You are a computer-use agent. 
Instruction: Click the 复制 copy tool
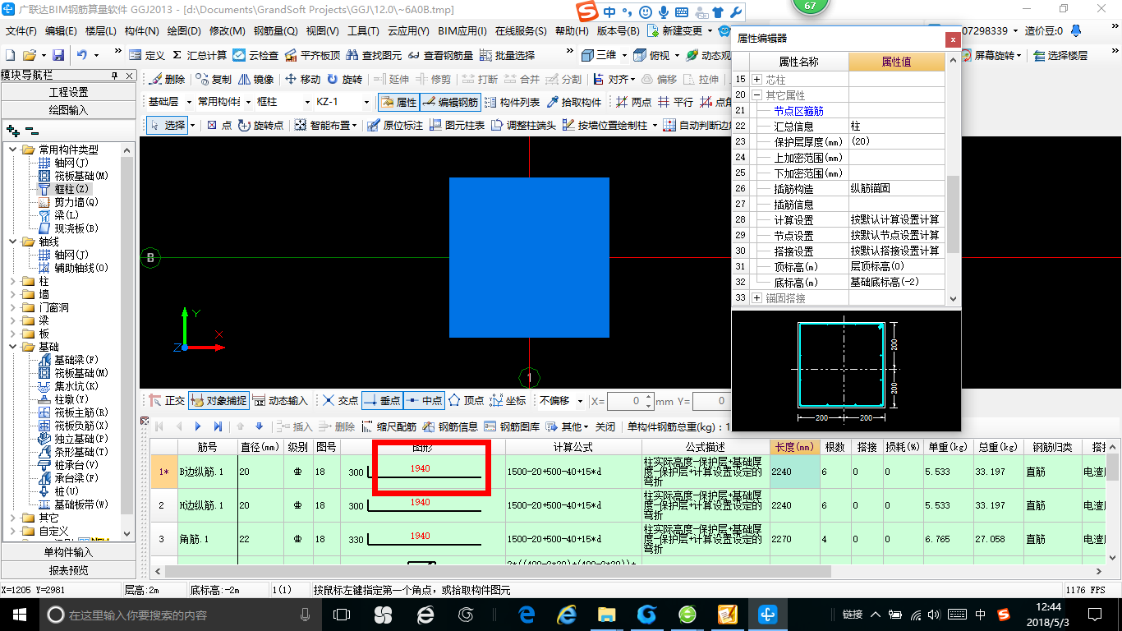[x=214, y=79]
